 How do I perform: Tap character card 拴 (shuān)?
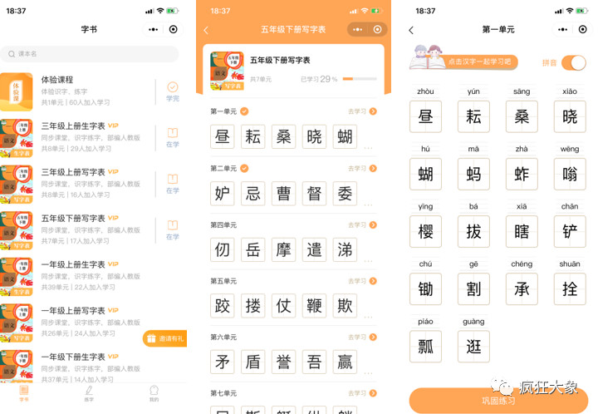570,288
